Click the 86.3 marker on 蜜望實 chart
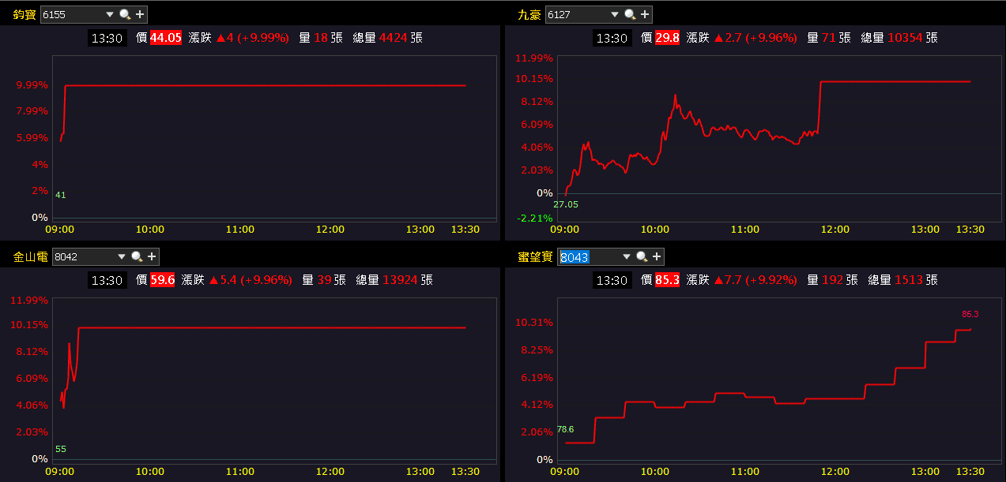This screenshot has width=1006, height=482. click(971, 314)
